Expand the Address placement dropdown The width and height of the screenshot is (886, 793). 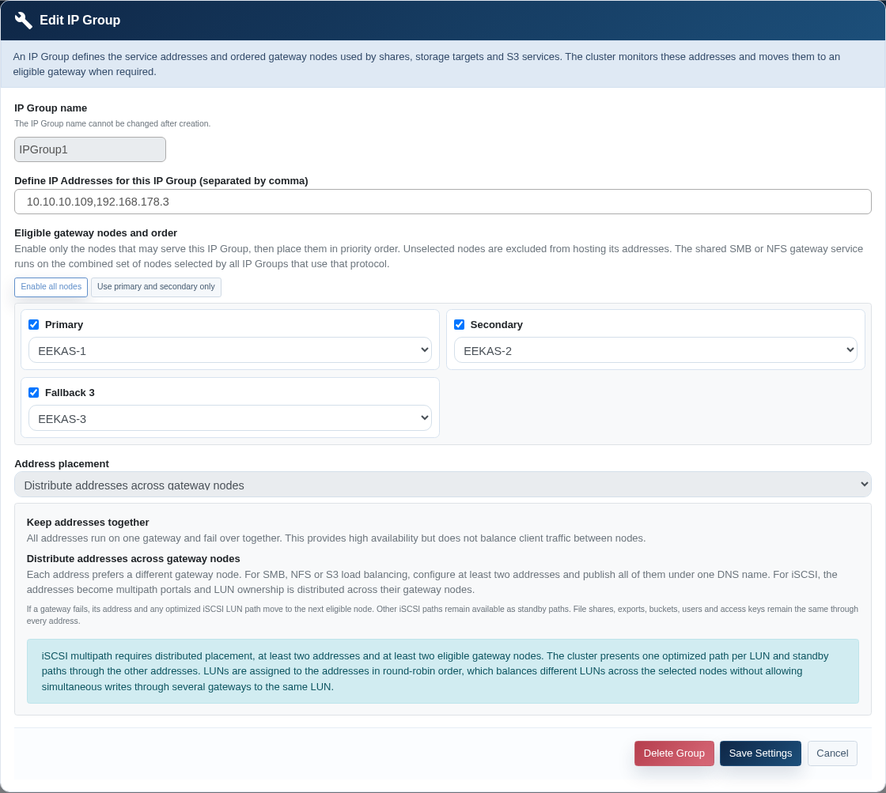click(x=442, y=485)
